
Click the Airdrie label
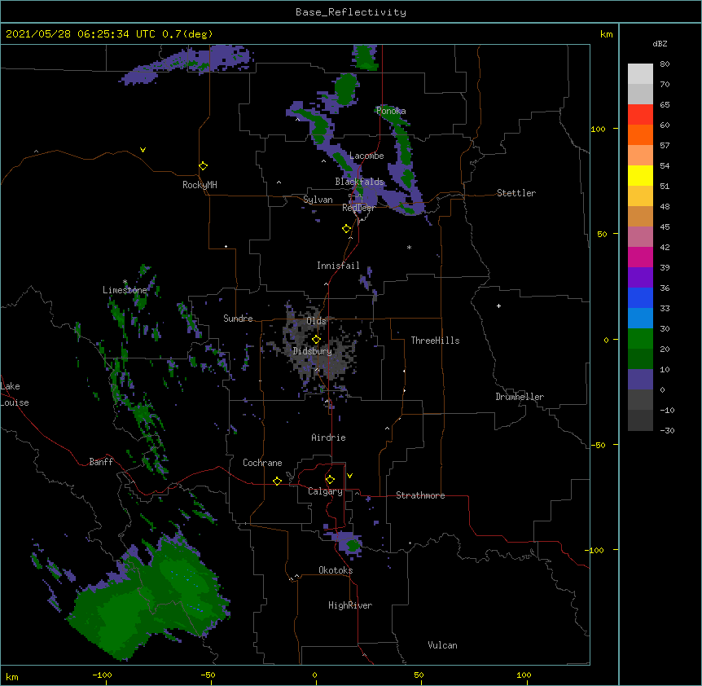coord(329,438)
